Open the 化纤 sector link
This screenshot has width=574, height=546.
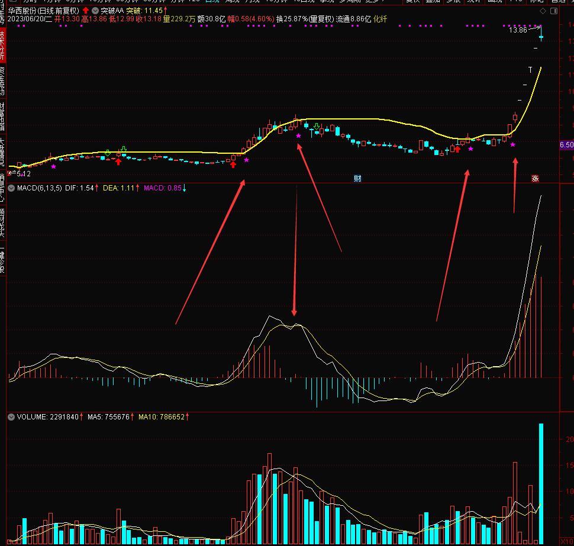[x=380, y=19]
